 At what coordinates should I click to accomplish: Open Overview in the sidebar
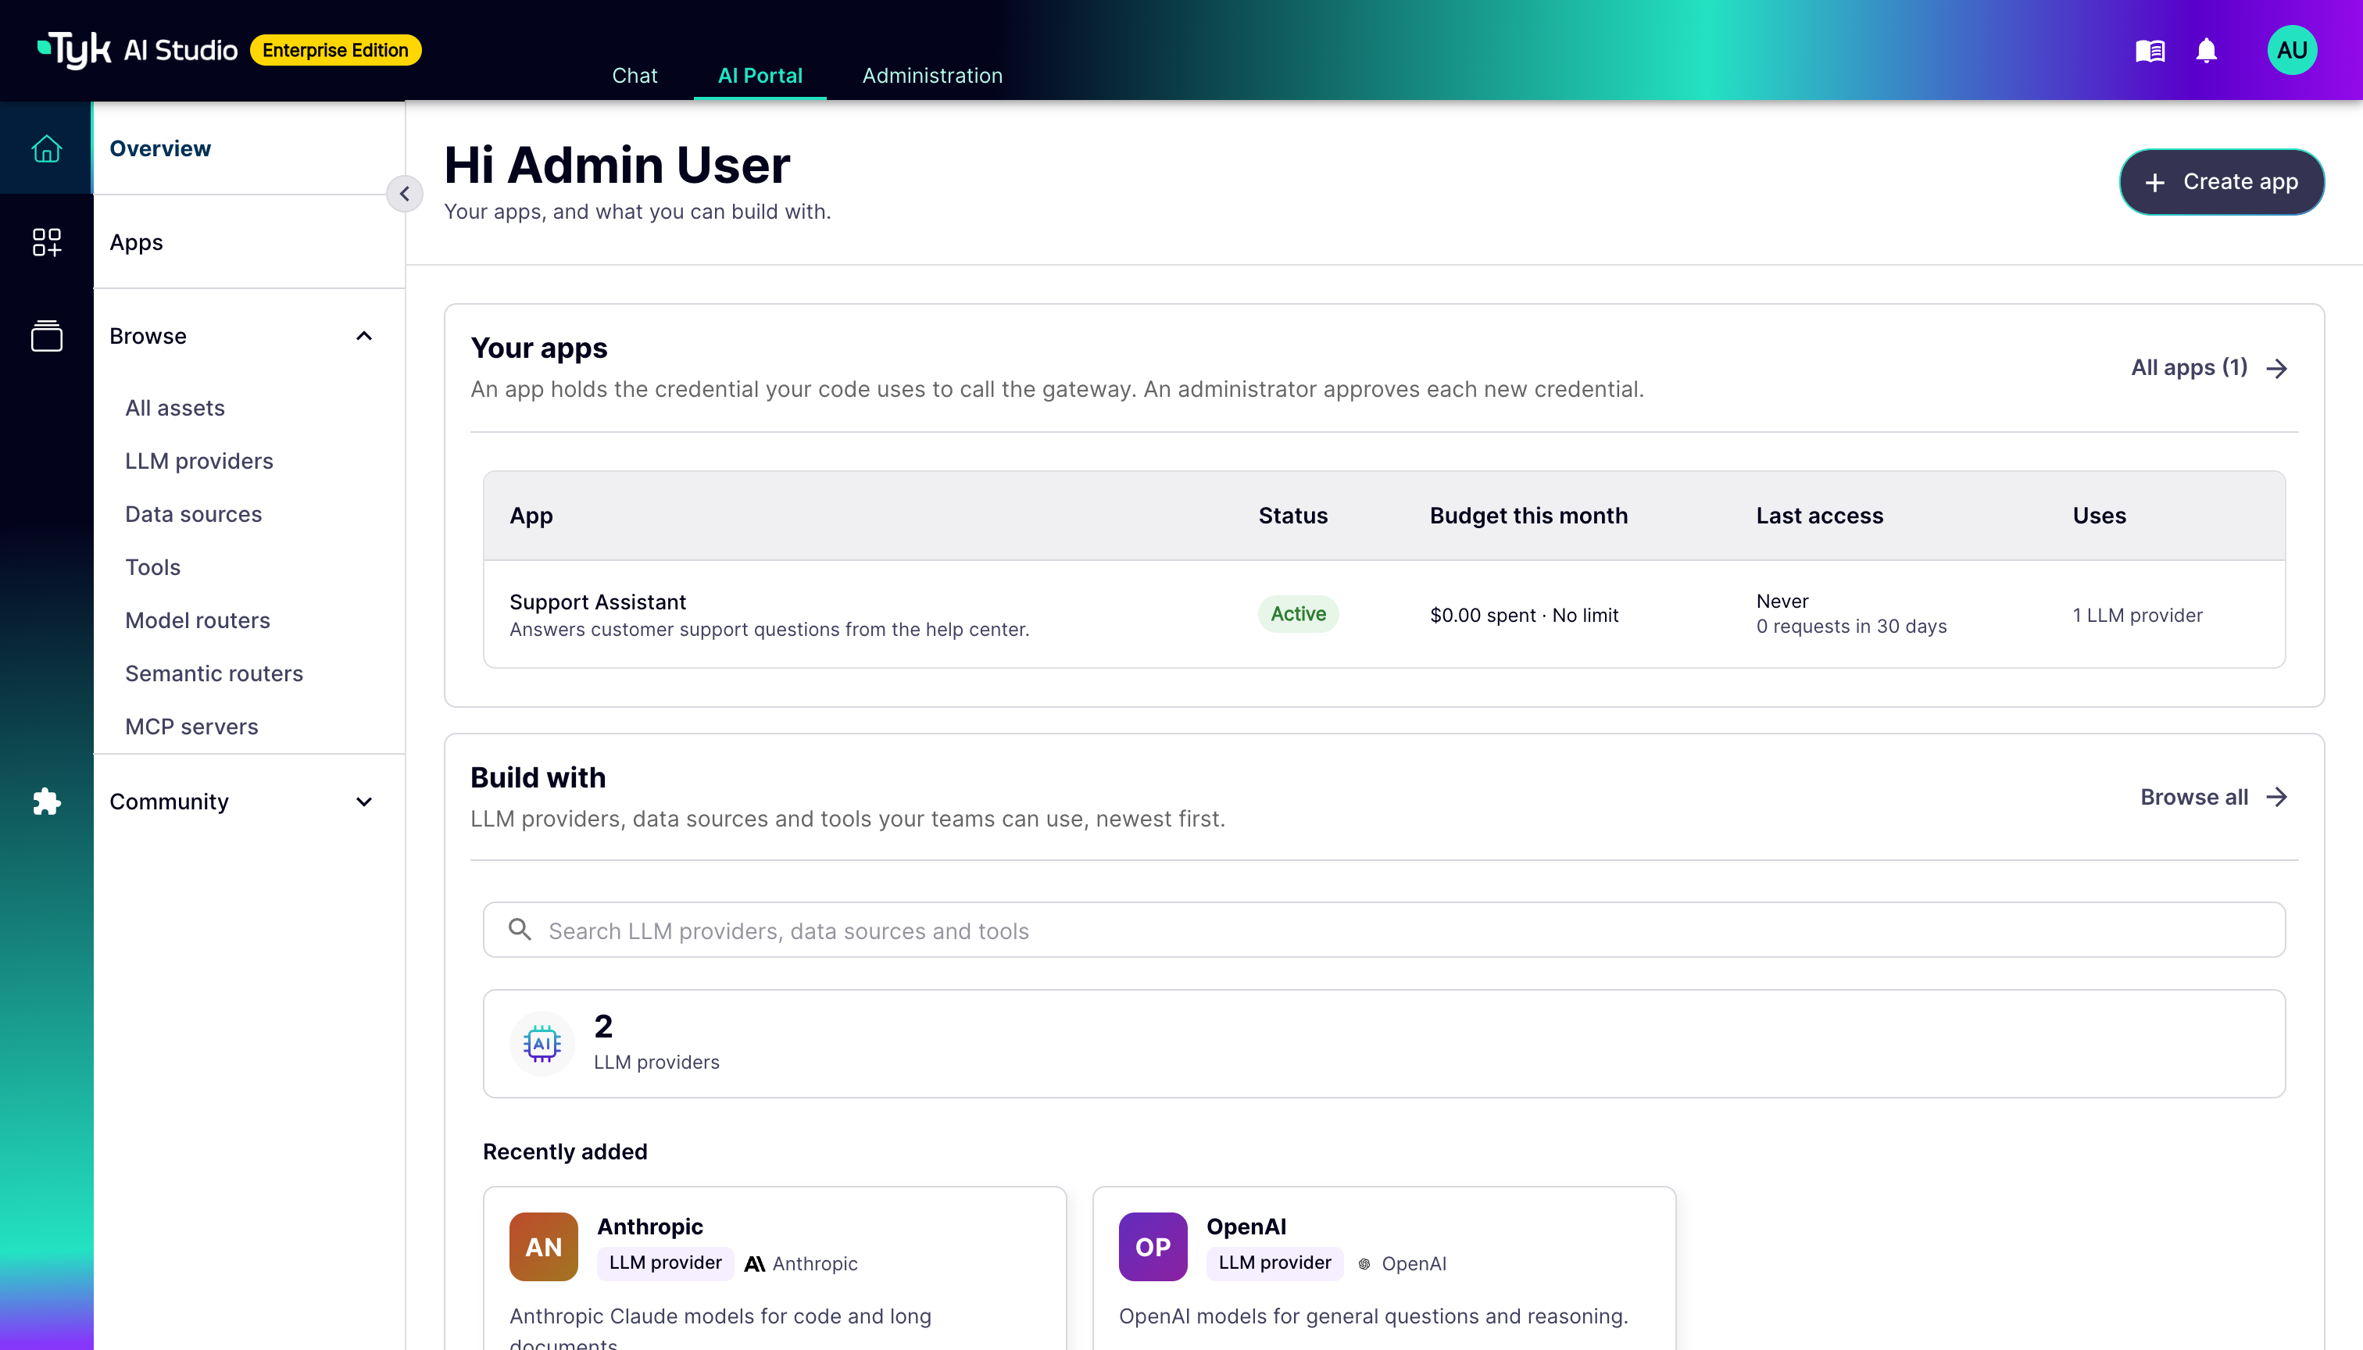pyautogui.click(x=248, y=148)
